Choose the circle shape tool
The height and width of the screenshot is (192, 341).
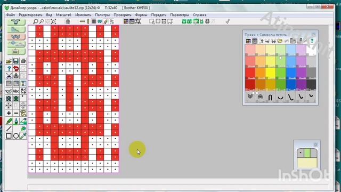pos(16,136)
